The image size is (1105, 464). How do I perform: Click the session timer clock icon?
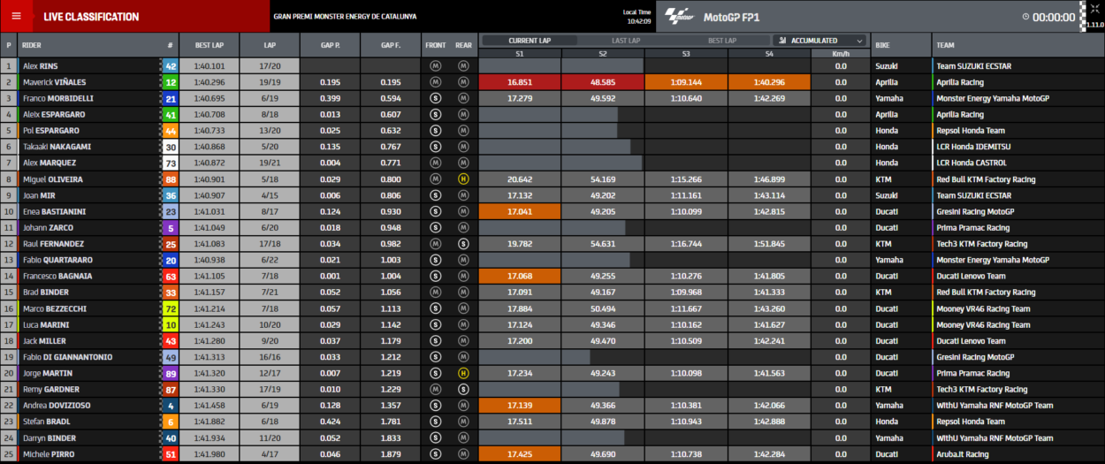tap(1026, 17)
